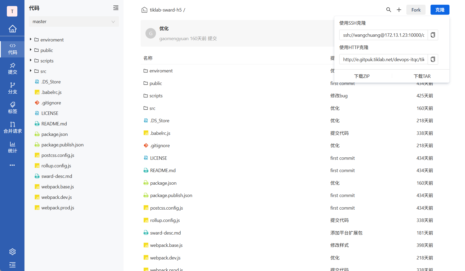Open public folder in file list
Screen dimensions: 465x271
coord(156,83)
